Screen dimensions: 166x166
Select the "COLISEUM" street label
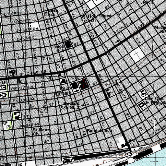click(x=23, y=100)
